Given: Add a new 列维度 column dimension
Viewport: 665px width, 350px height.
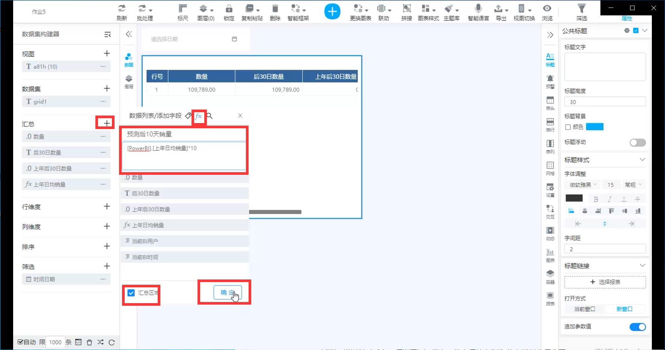Looking at the screenshot, I should click(x=107, y=226).
